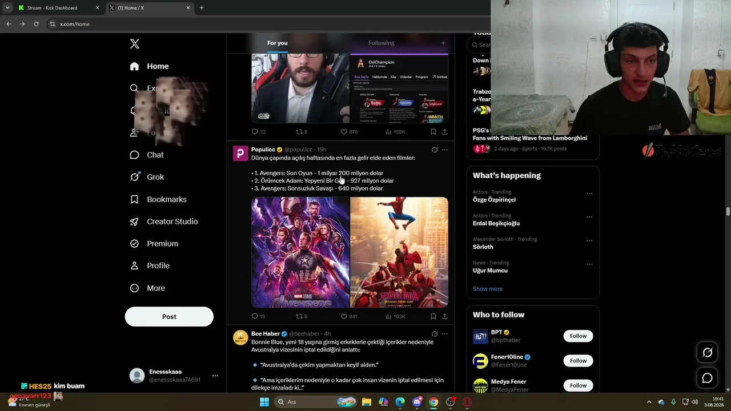Go back in the browser

9,24
